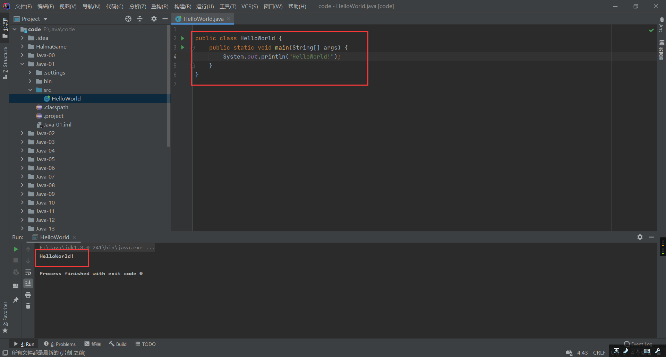Viewport: 666px width, 357px height.
Task: Click the run gutter arrow beside the class declaration
Action: 183,38
